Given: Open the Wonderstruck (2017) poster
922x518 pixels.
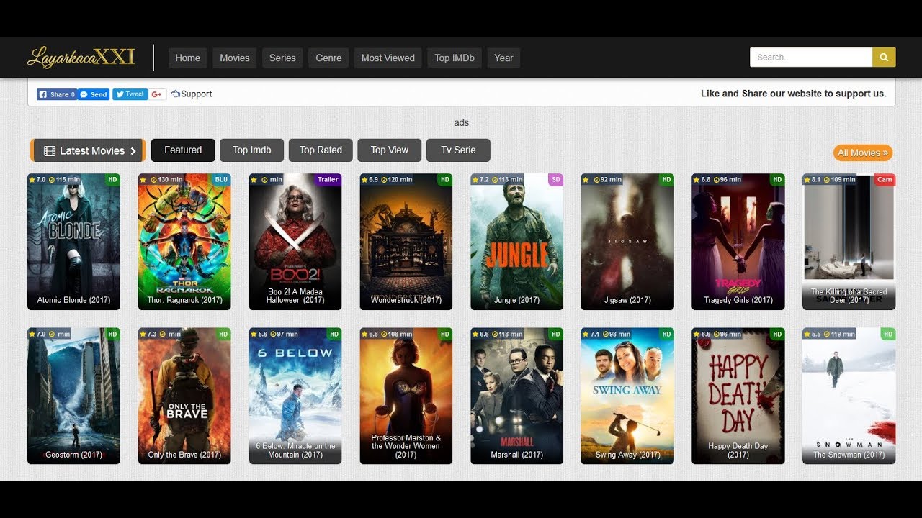Looking at the screenshot, I should pos(406,242).
